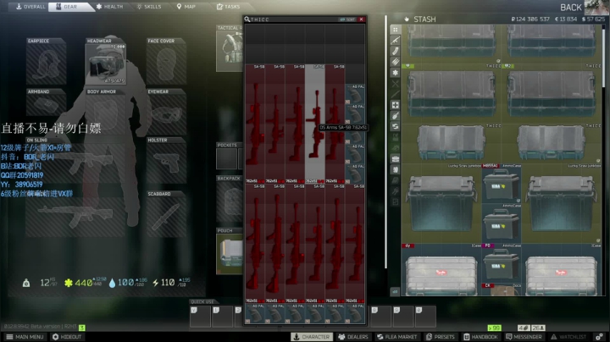610x342 pixels.
Task: Click the green 99 indicator near bottom bar
Action: point(495,328)
